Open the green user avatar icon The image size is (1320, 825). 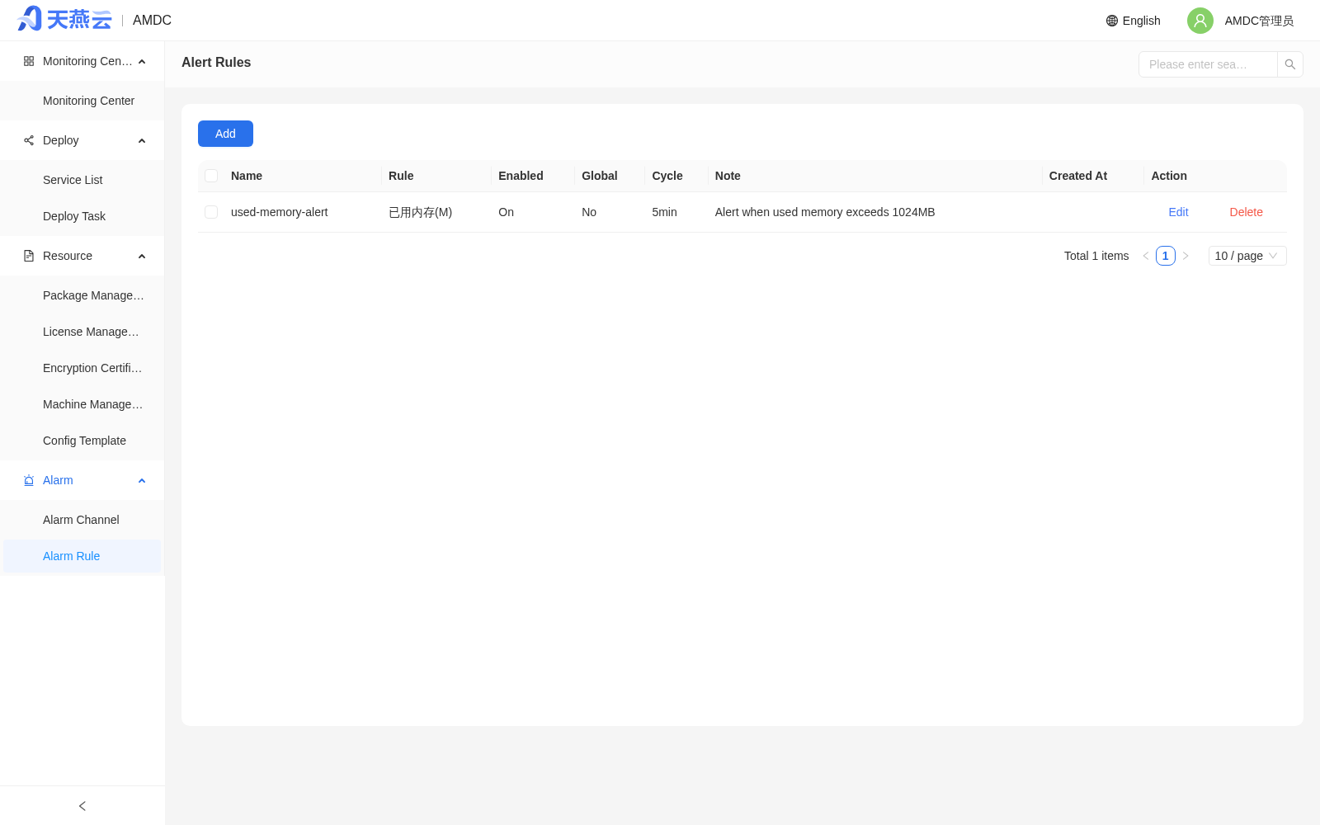click(1200, 21)
